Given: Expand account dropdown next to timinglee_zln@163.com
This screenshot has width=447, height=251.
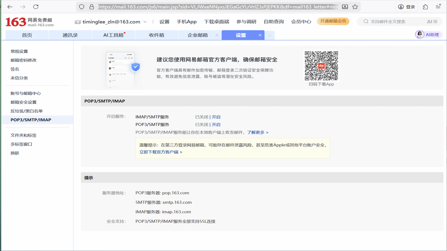Looking at the screenshot, I should pos(145,22).
